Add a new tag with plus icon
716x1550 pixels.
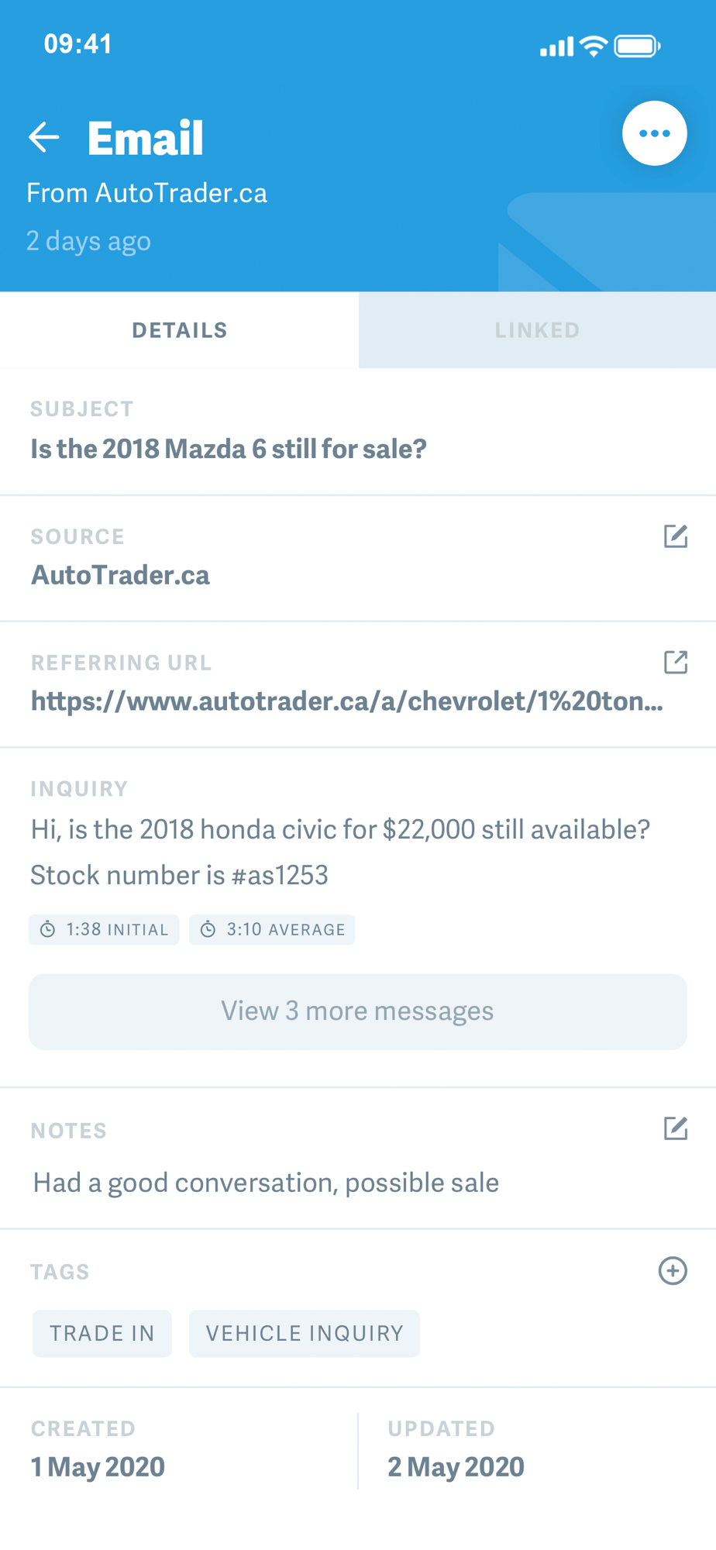pyautogui.click(x=673, y=1271)
